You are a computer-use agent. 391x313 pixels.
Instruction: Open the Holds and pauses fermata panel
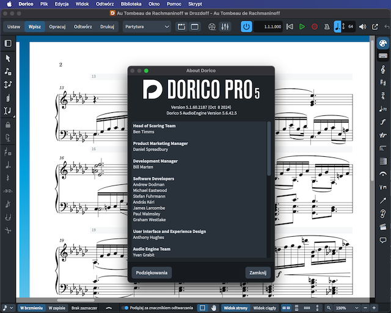pos(383,174)
